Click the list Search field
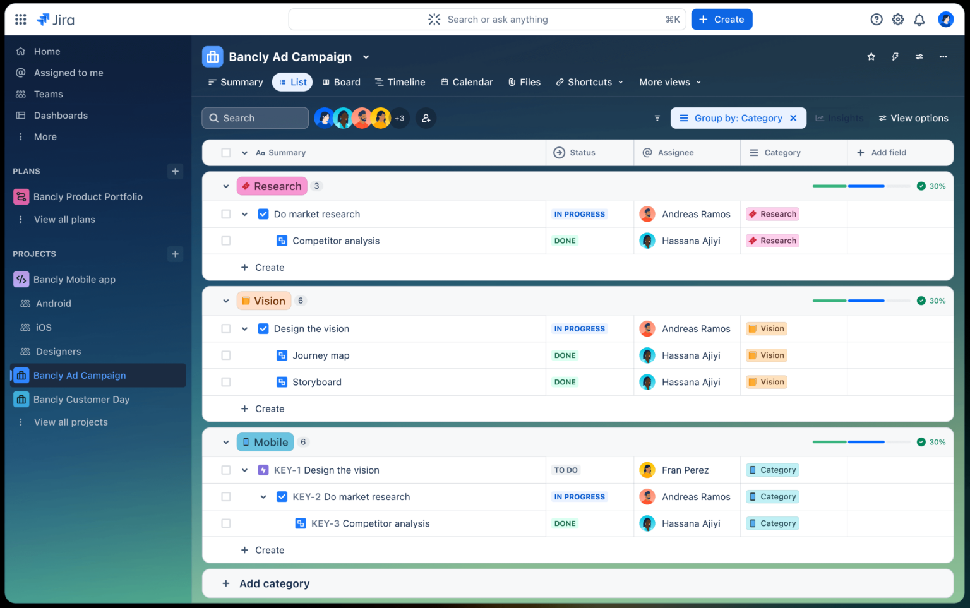Viewport: 970px width, 608px height. [x=255, y=118]
